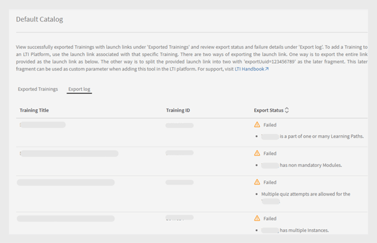The width and height of the screenshot is (377, 243).
Task: Click the 'has non mandatory Modules' failure detail
Action: coord(309,165)
